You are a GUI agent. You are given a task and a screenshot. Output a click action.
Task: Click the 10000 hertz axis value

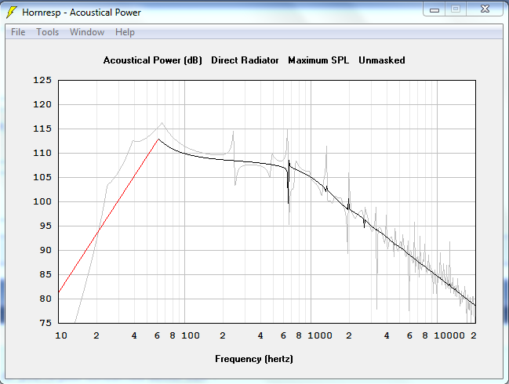click(x=449, y=335)
